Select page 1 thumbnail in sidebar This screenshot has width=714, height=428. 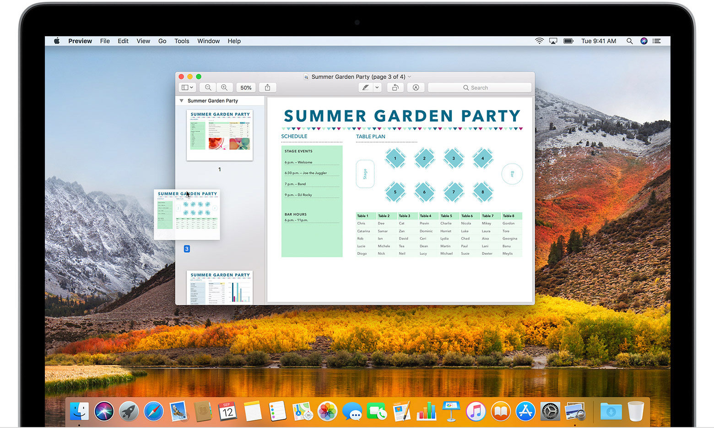(x=219, y=135)
